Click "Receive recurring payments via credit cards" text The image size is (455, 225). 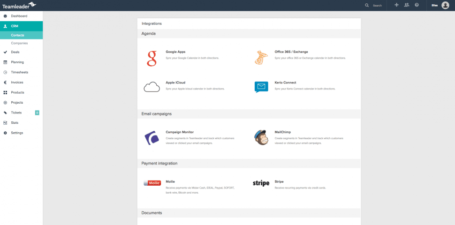tap(300, 188)
